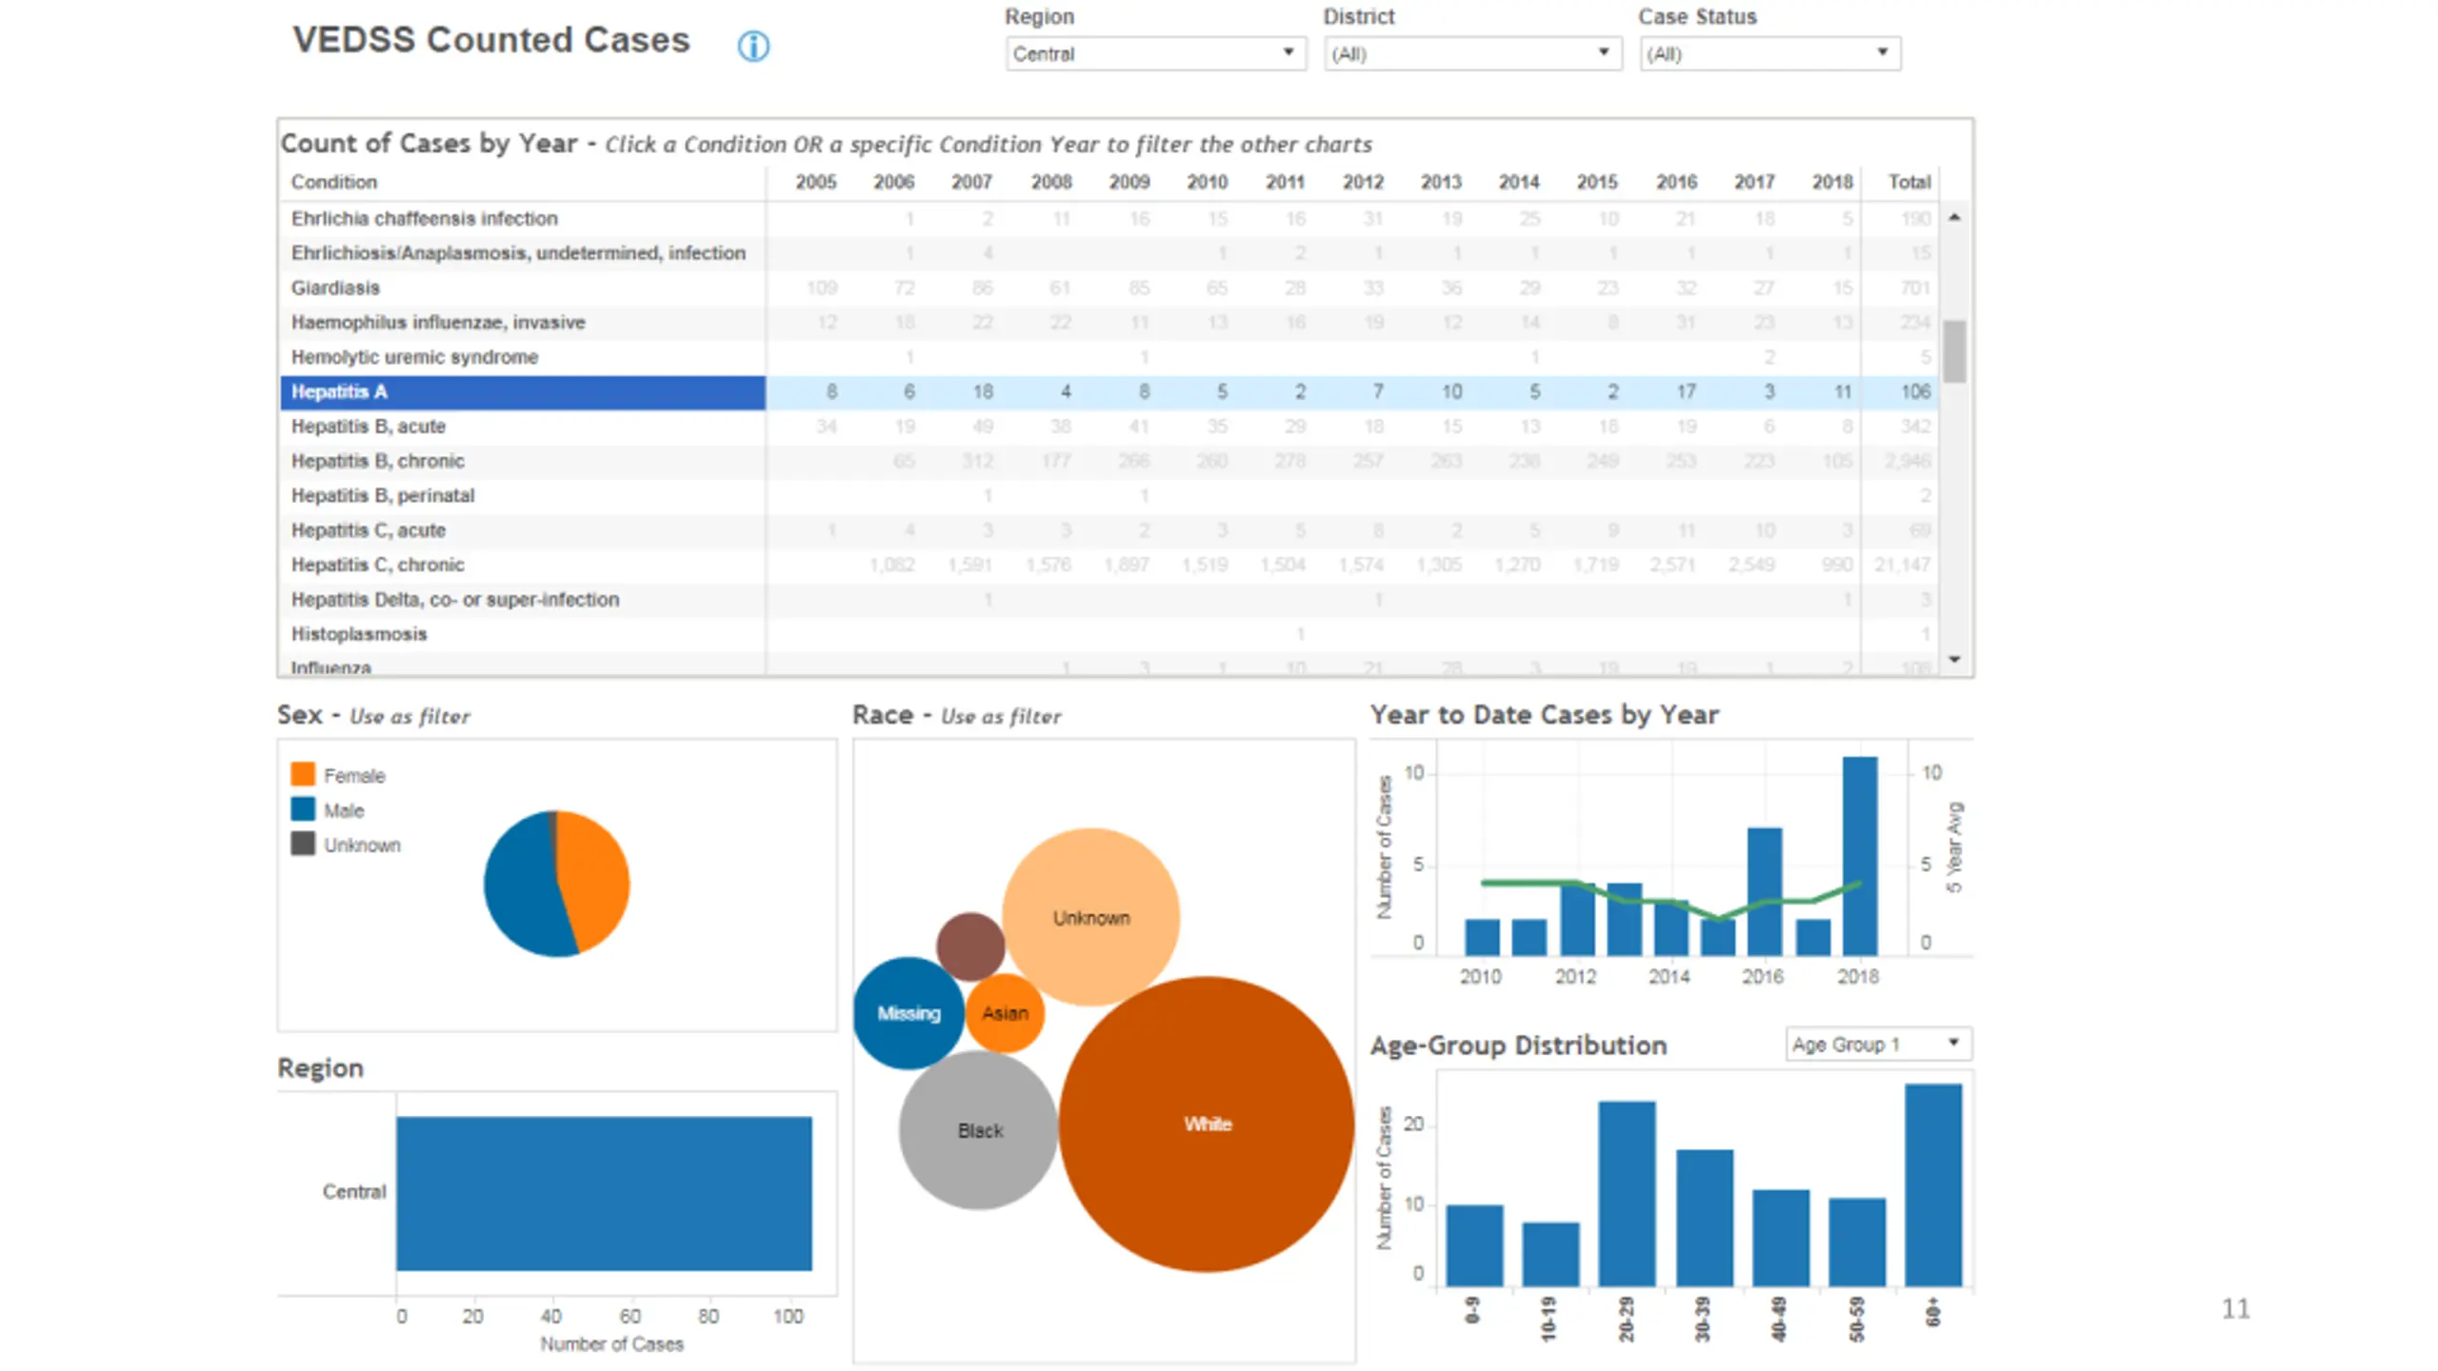Click the table scroll down arrow
Screen dimensions: 2438x1371
pyautogui.click(x=1954, y=659)
